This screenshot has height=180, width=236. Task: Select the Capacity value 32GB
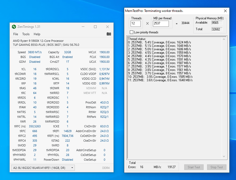coord(67,52)
